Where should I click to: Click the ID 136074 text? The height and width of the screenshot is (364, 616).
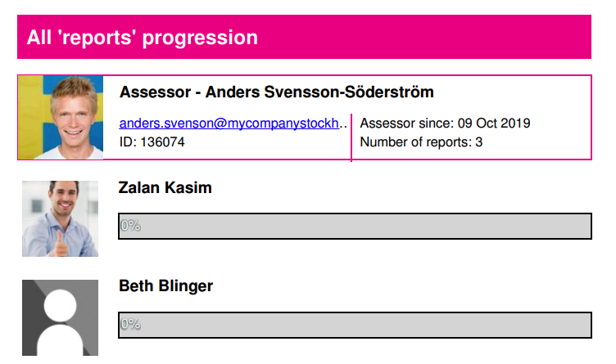coord(152,142)
